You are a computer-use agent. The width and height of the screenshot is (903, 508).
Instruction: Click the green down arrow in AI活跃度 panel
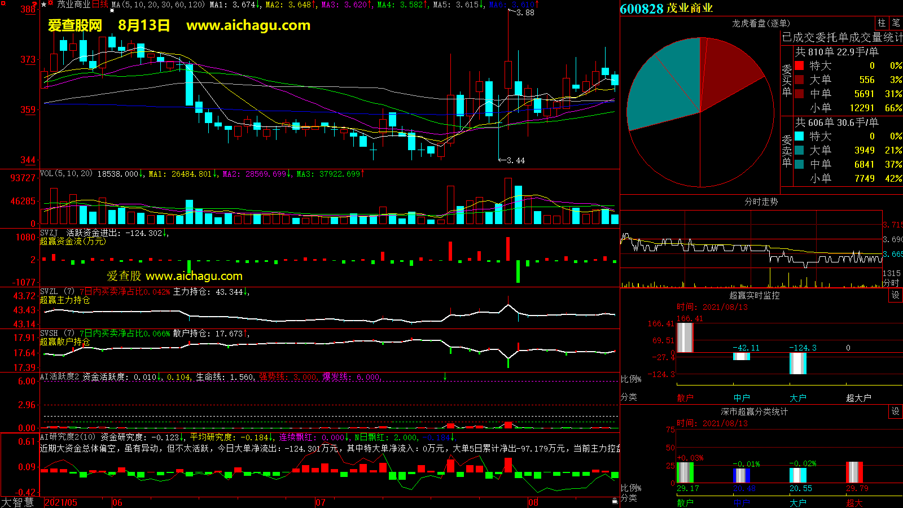pos(445,376)
